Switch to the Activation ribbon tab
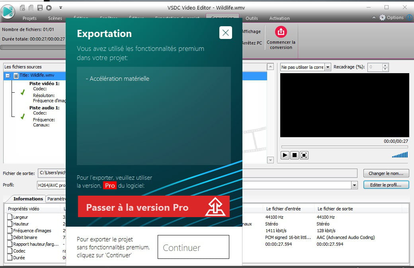Screen dimensions: 414x268 279,18
